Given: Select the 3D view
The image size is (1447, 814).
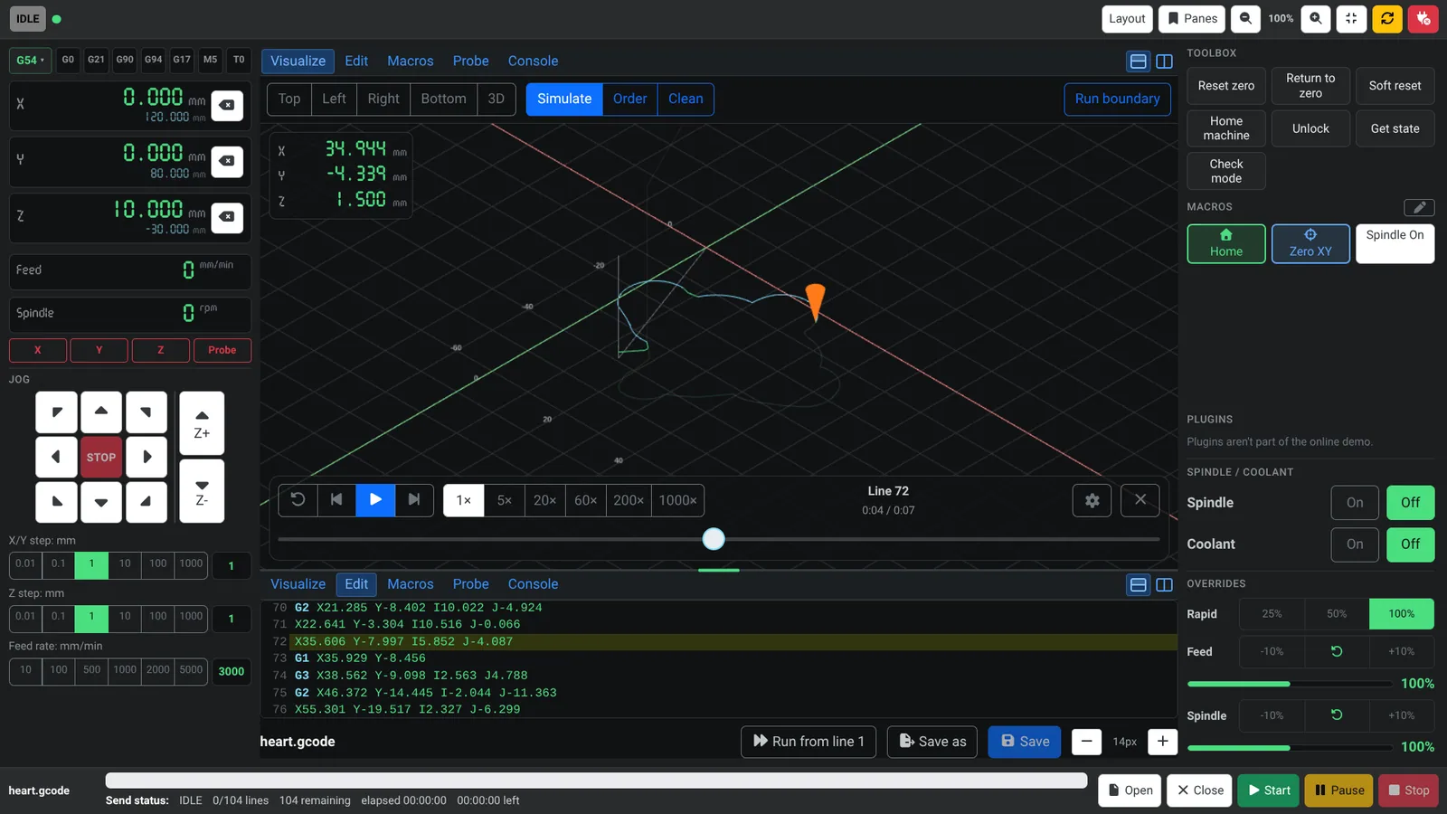Looking at the screenshot, I should 496,99.
